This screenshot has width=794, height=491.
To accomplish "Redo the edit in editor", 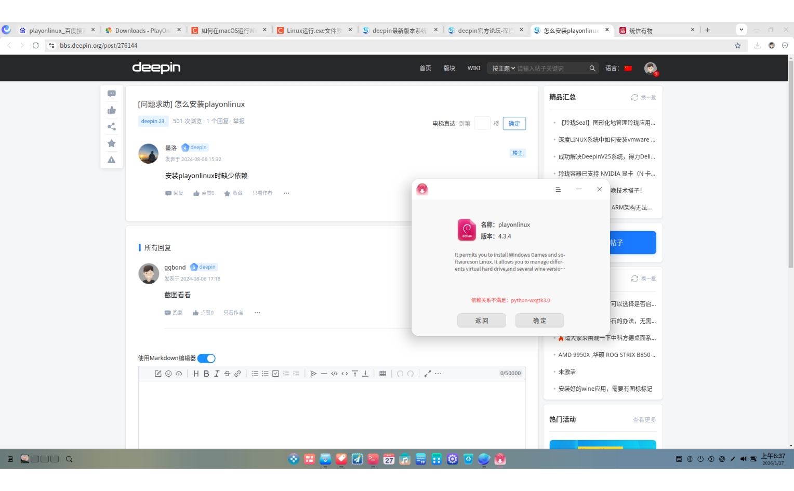I will click(x=411, y=374).
